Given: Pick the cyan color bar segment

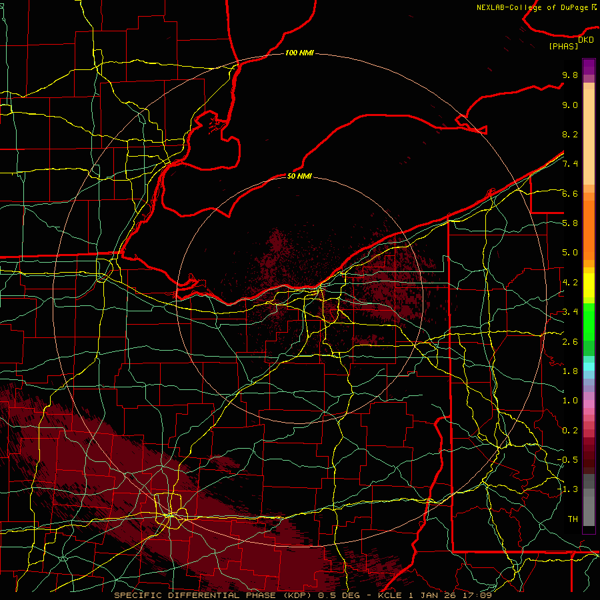Looking at the screenshot, I should [589, 367].
